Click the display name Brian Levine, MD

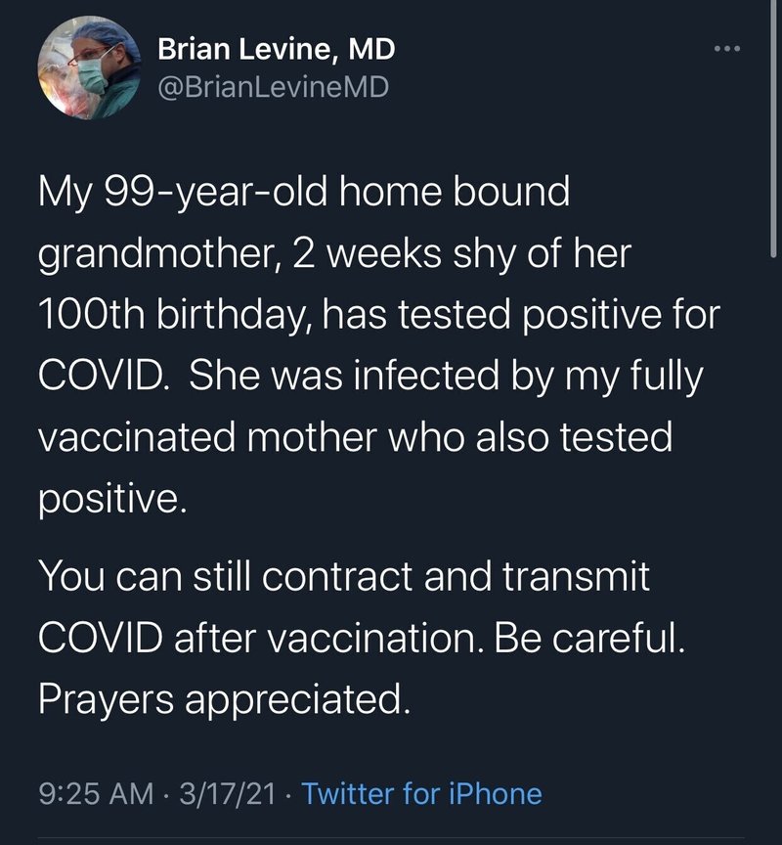(x=277, y=50)
